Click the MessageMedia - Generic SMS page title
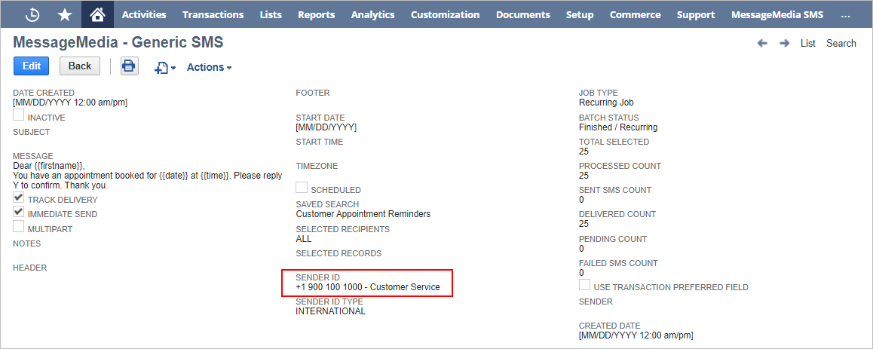This screenshot has height=349, width=873. 118,42
